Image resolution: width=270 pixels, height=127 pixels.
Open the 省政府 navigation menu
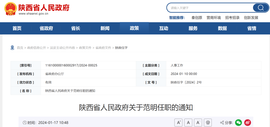pyautogui.click(x=46, y=28)
